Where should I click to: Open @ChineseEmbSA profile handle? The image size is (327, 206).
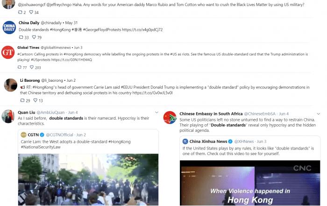260,114
